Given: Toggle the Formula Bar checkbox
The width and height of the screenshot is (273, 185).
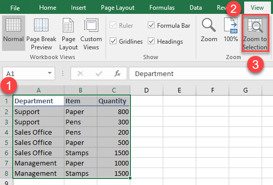Looking at the screenshot, I should tap(151, 25).
